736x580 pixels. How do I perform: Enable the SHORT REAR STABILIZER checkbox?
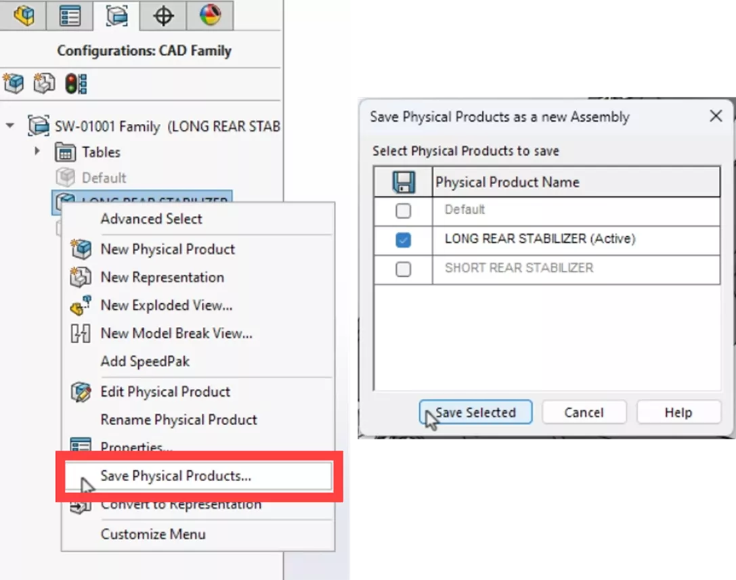[403, 269]
